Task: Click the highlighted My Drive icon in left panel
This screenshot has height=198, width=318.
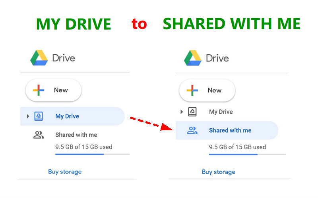Action: click(x=39, y=116)
